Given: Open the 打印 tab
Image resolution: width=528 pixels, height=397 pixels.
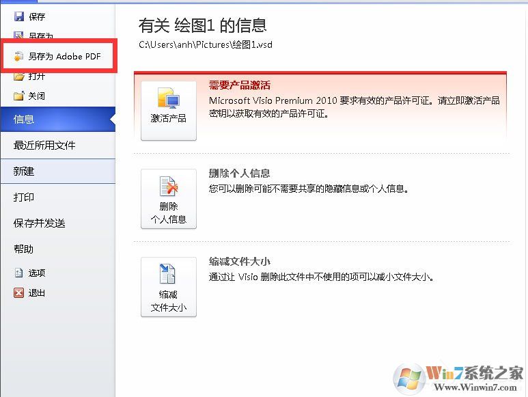Looking at the screenshot, I should pyautogui.click(x=58, y=197).
